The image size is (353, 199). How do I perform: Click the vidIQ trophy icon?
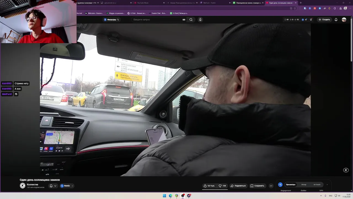coord(311,20)
